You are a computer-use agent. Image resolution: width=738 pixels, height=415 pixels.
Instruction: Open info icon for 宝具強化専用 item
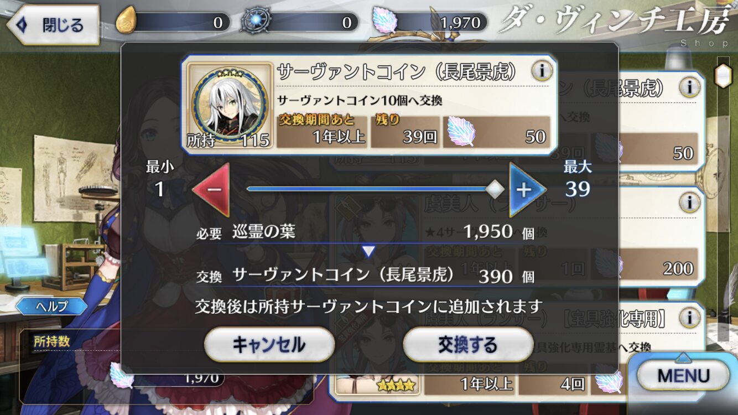(x=689, y=318)
